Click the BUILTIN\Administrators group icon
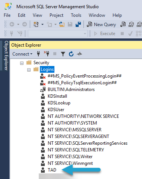 [x=43, y=89]
